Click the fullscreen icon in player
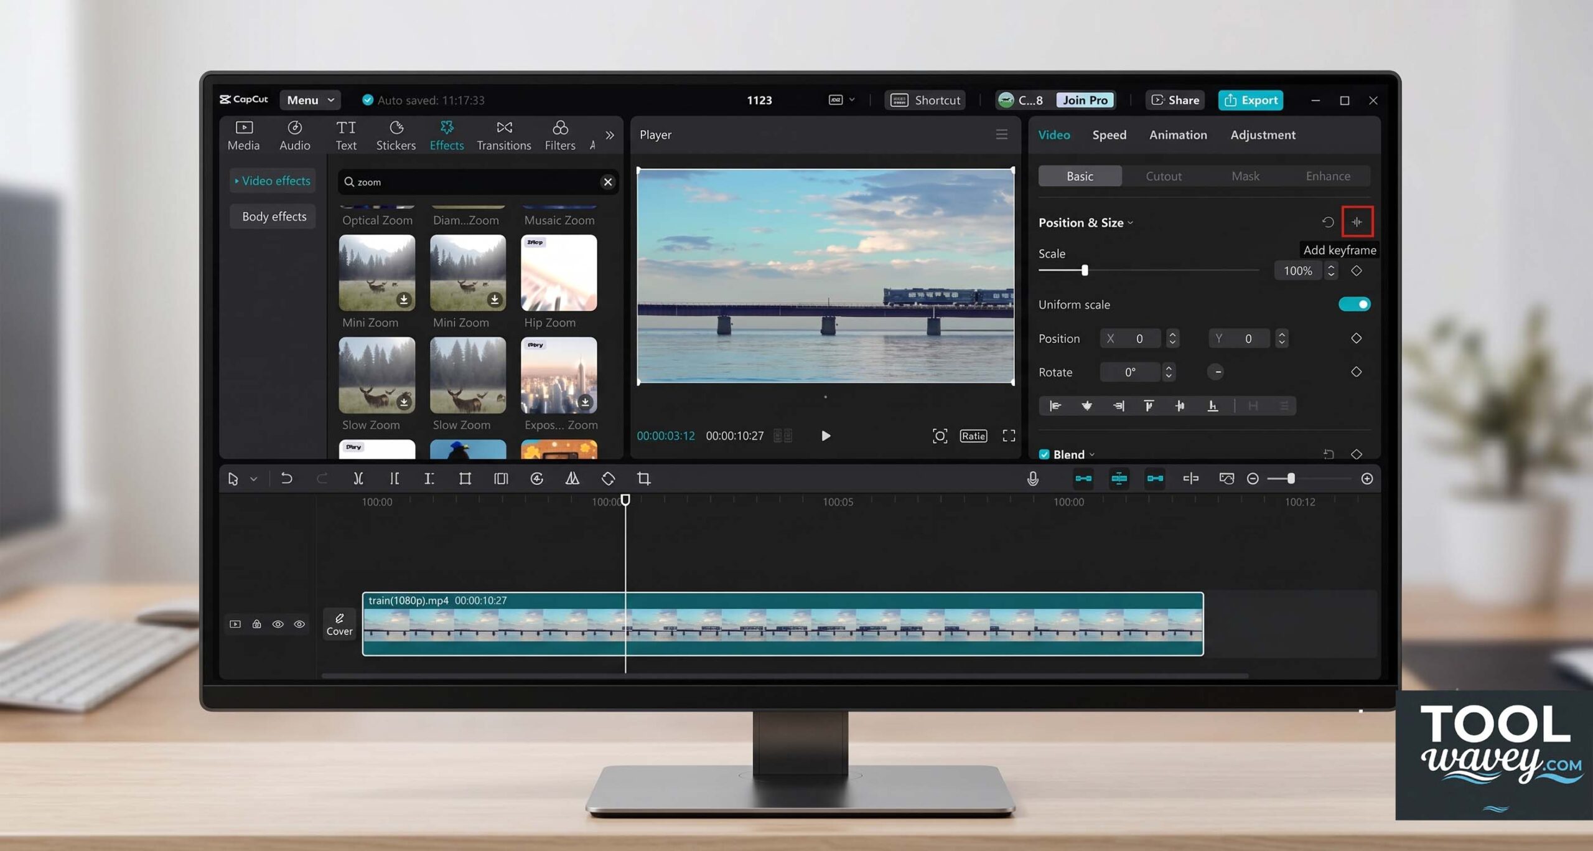 1009,436
